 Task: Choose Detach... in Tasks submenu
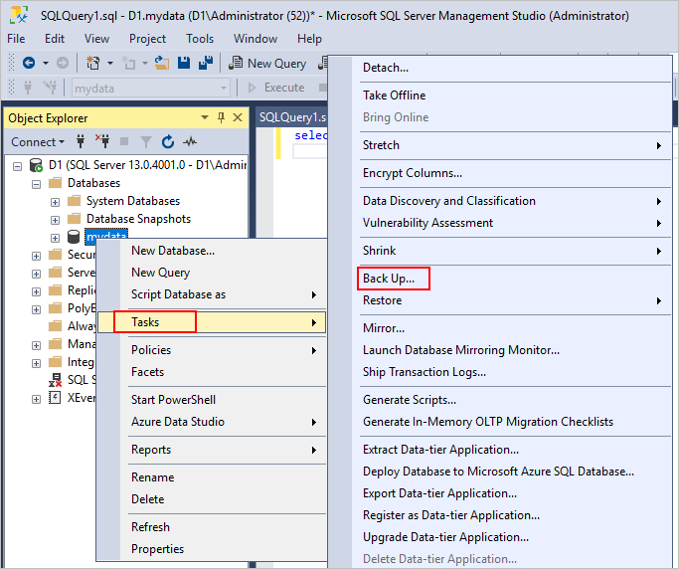click(386, 68)
